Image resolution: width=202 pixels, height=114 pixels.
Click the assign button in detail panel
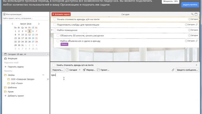pos(57,70)
